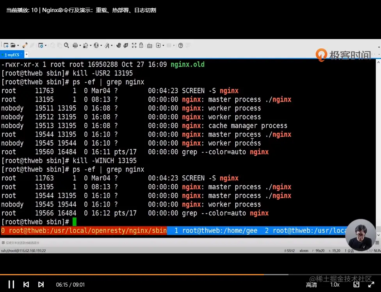Click the 'kill -USR2 13195' command line
This screenshot has height=292, width=381.
[x=67, y=73]
